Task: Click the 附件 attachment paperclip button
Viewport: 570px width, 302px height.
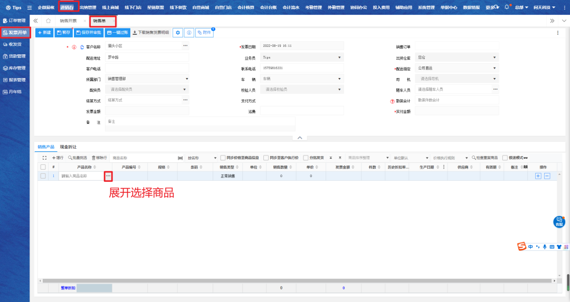Action: [205, 33]
